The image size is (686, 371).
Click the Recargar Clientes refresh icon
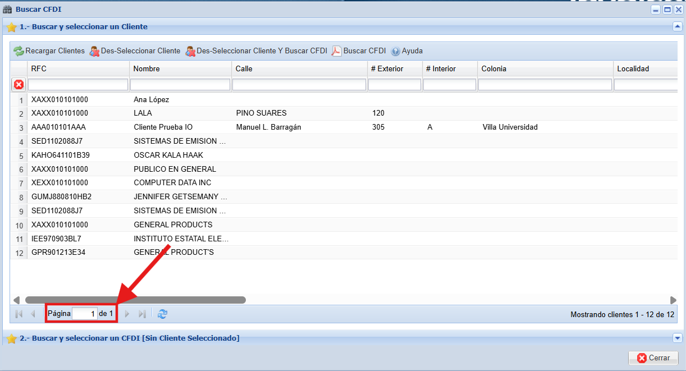point(19,51)
